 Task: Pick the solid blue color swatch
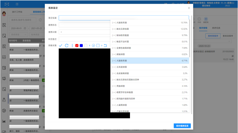pyautogui.click(x=81, y=46)
